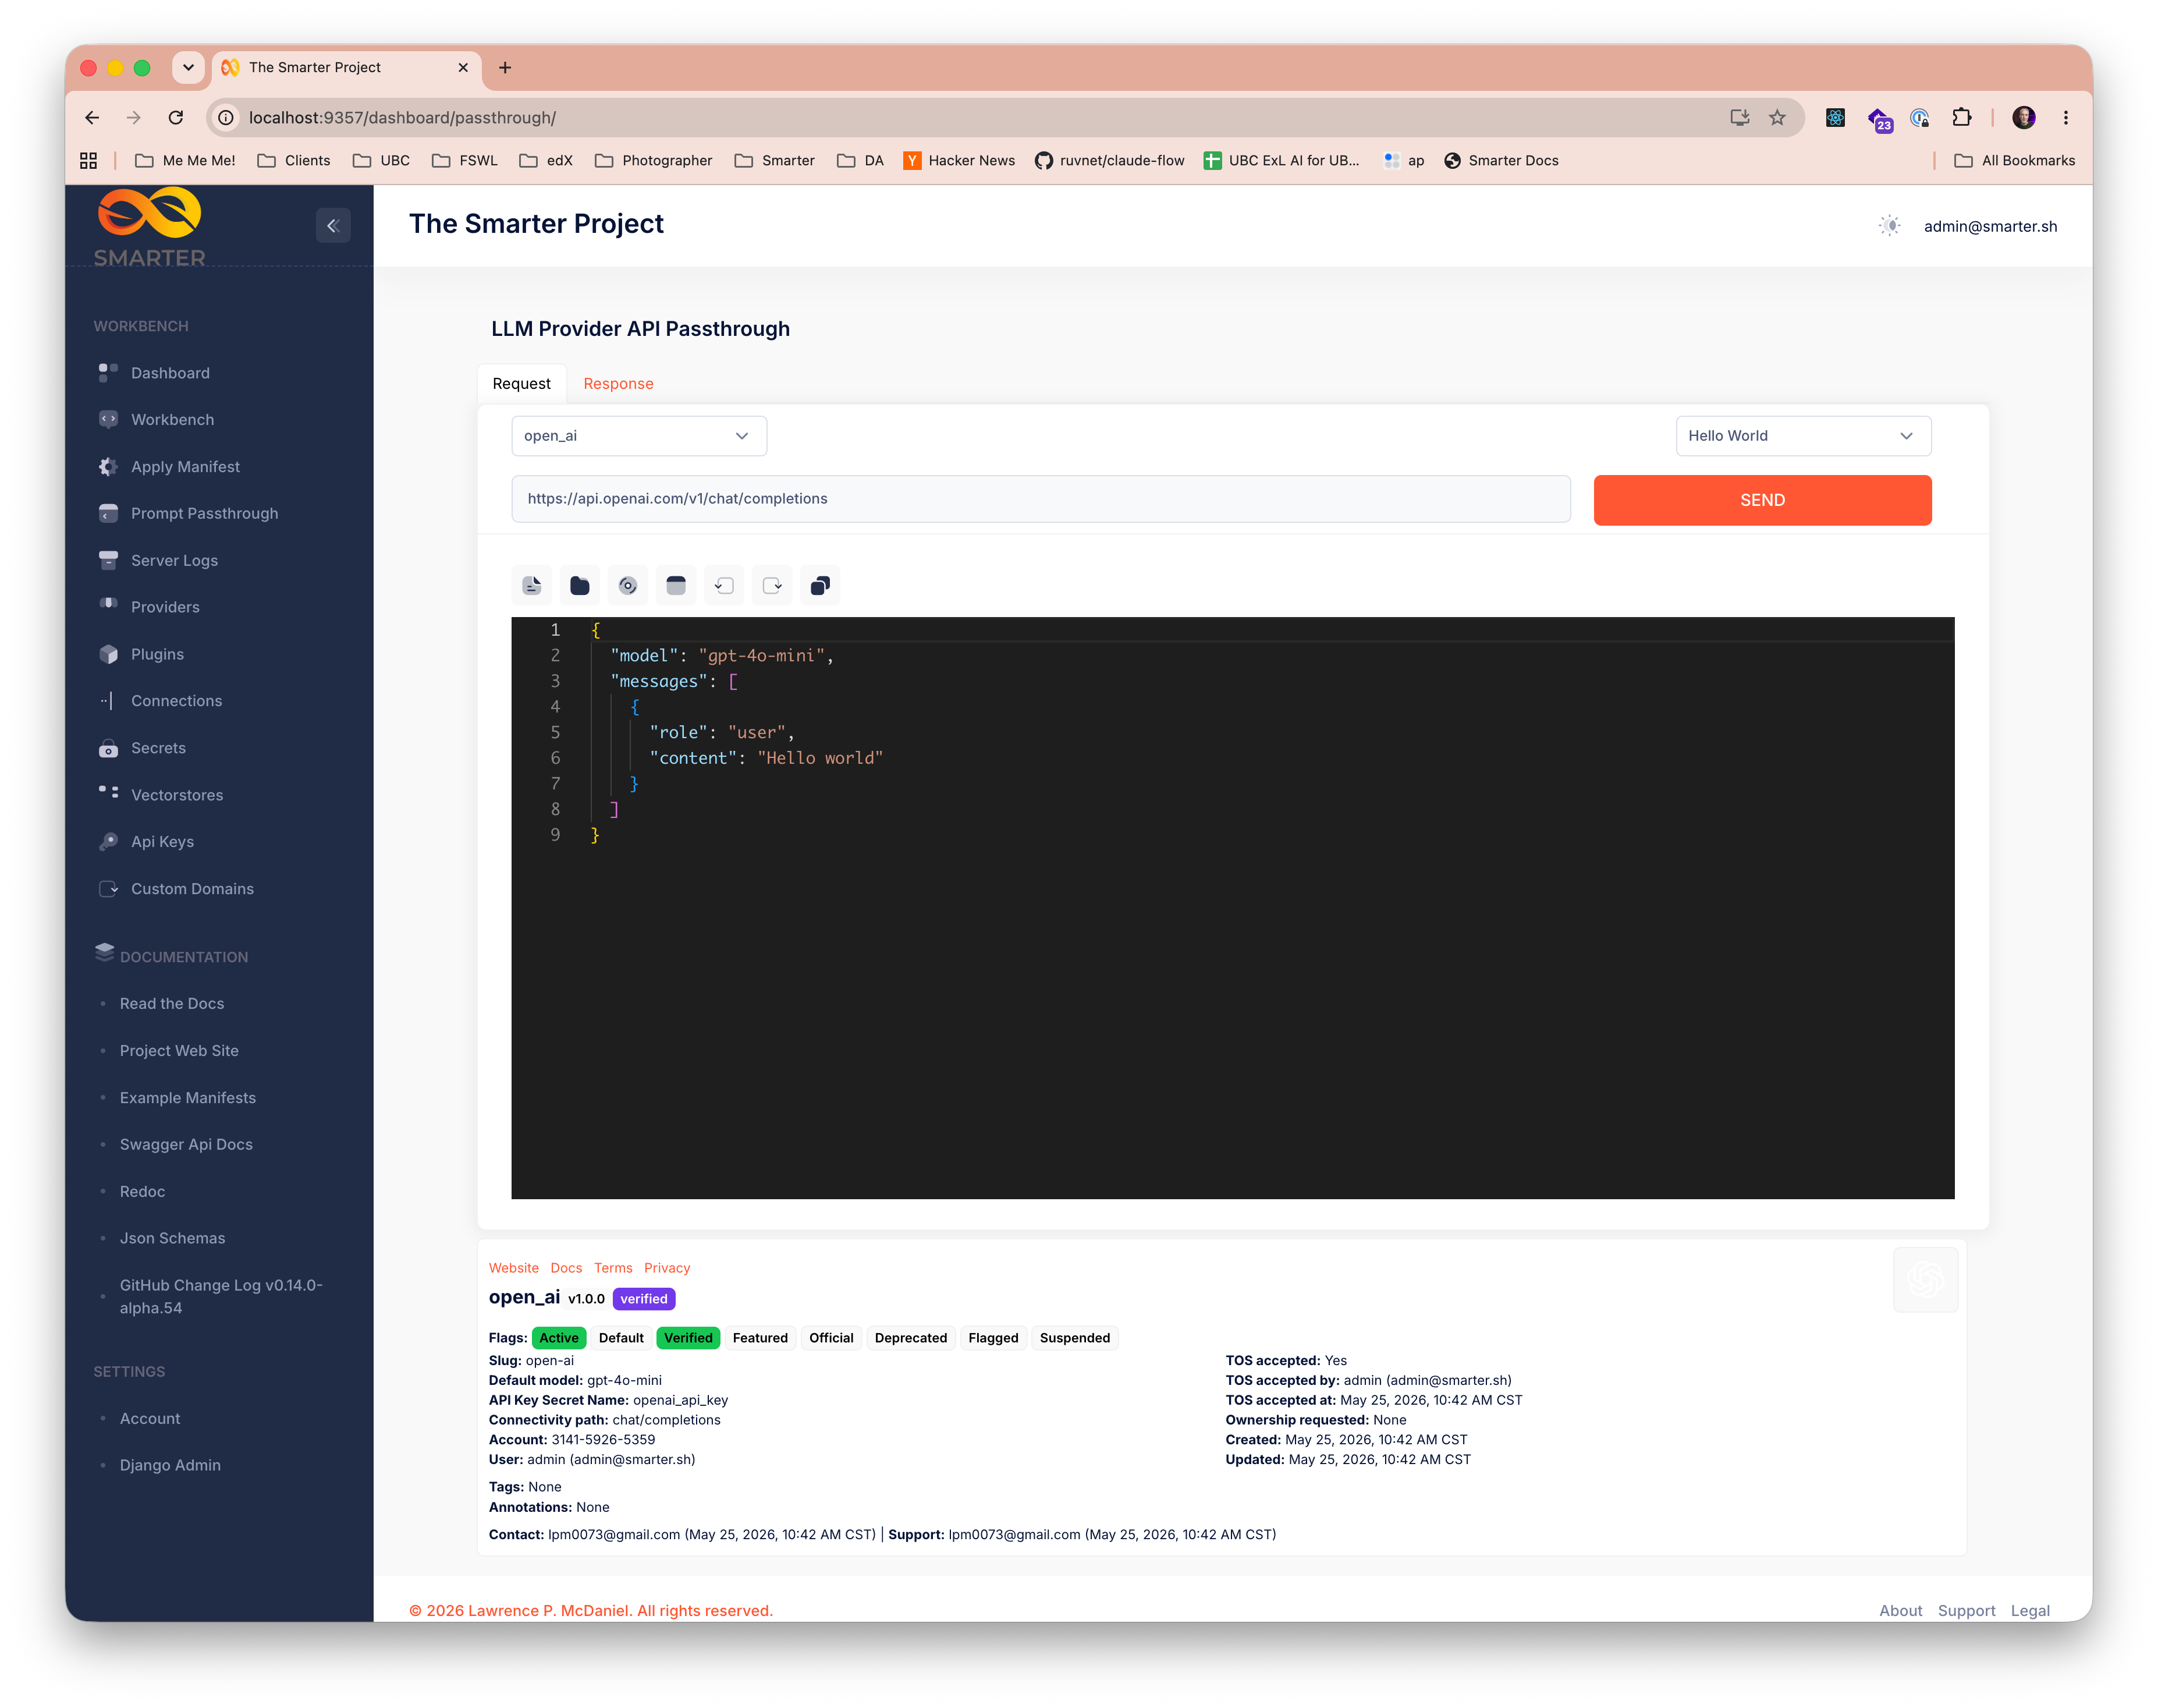Click the window panel icon above editor

(676, 586)
